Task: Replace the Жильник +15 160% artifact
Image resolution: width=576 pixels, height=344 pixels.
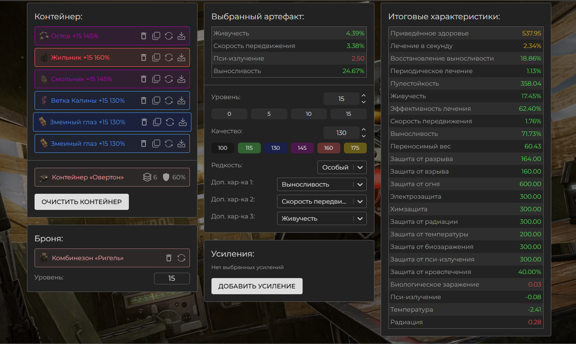Action: tap(169, 57)
